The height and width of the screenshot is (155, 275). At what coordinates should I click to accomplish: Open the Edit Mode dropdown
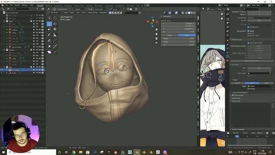(55, 12)
